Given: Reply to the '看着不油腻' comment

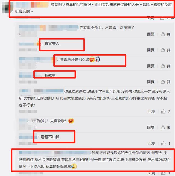Looking at the screenshot, I should point(151,144).
